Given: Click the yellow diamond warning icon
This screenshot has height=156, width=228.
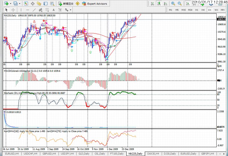Looking at the screenshot, I should (77, 4).
